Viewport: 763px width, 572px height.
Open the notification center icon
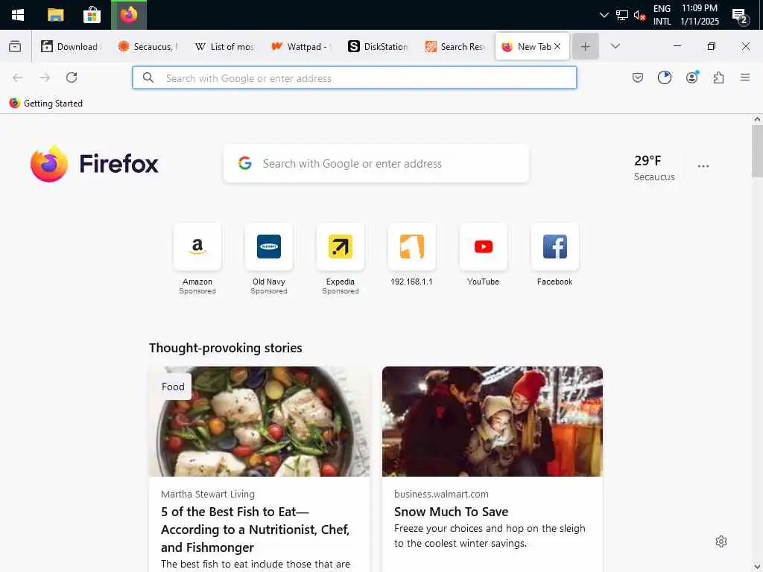click(x=740, y=16)
